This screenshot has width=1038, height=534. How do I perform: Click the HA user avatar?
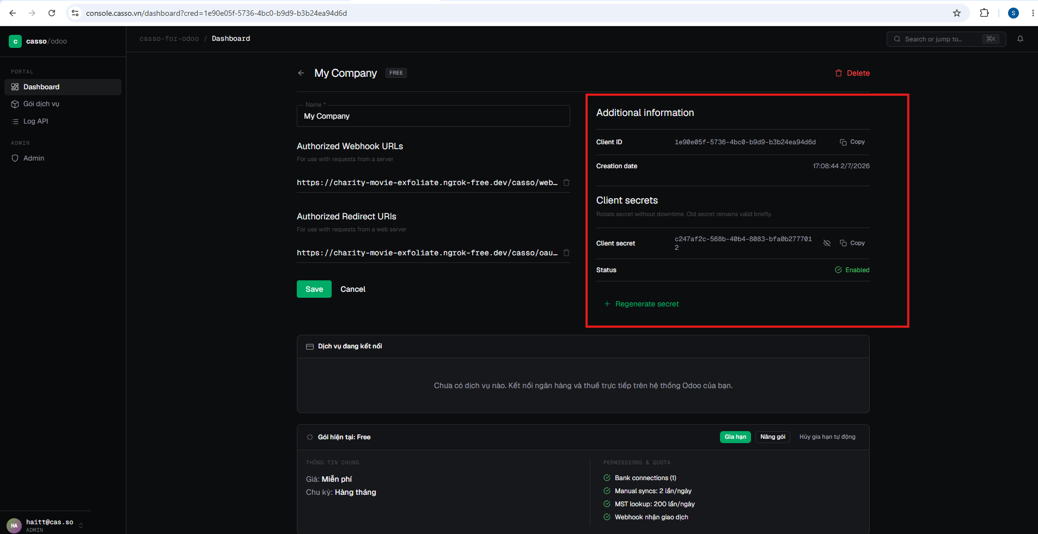pos(14,525)
